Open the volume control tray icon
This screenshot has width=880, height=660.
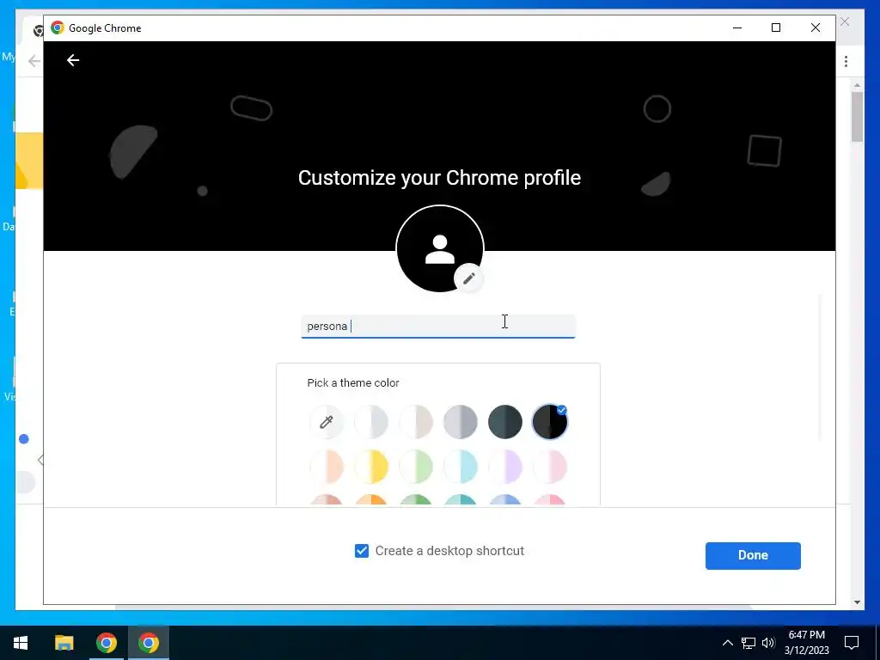point(768,643)
